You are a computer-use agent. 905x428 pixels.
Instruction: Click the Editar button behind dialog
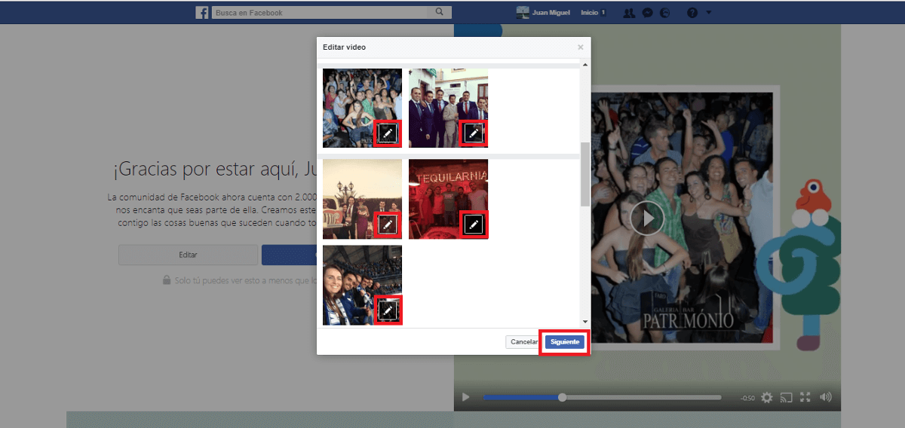coord(188,255)
